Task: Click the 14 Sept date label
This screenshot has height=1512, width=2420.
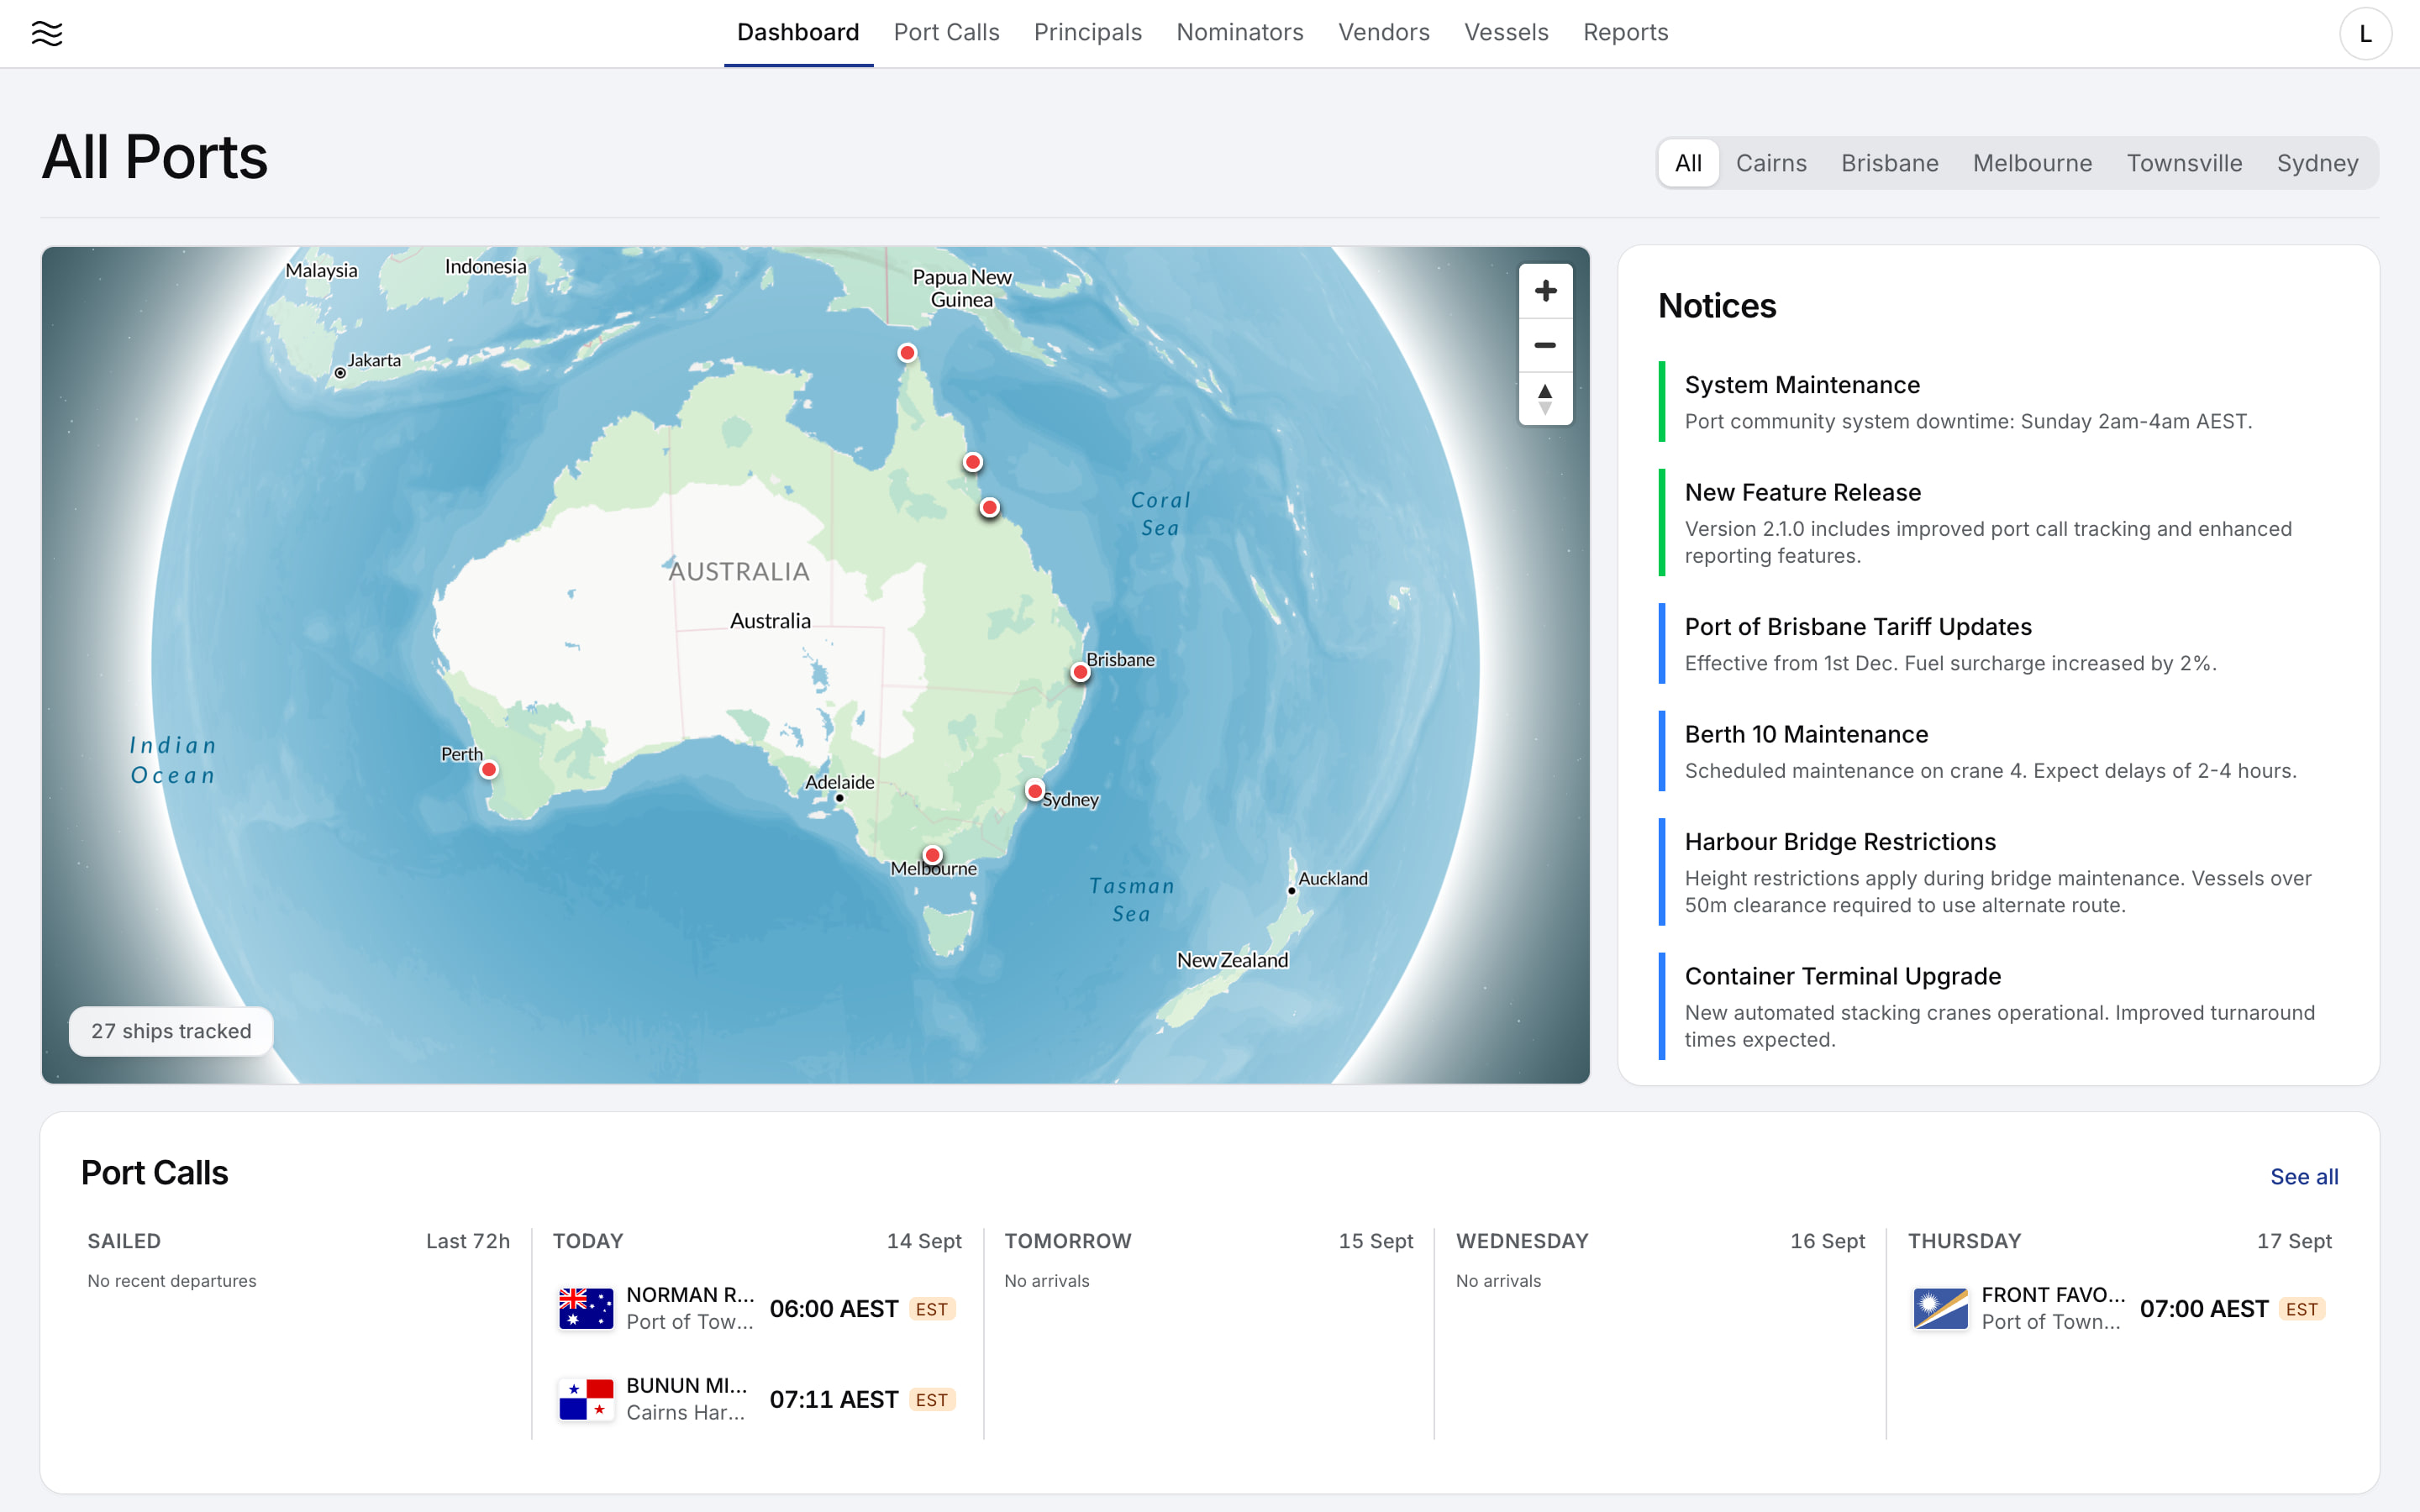Action: 924,1241
